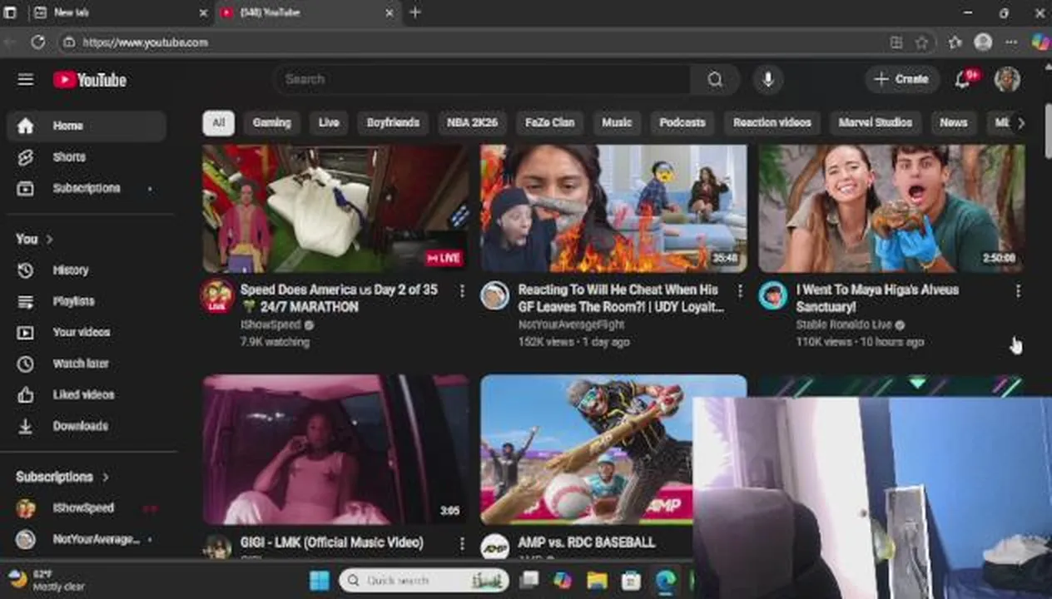Open Watch later in sidebar
Screen dimensions: 1052x599
click(x=87, y=364)
